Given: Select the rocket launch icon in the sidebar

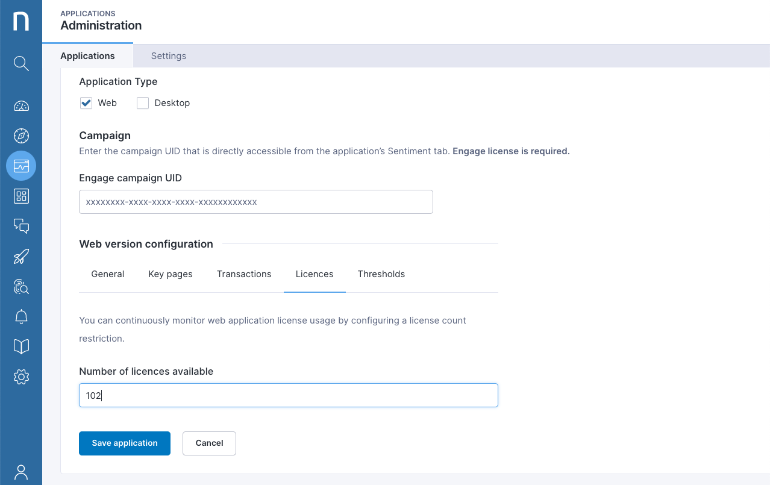Looking at the screenshot, I should click(x=21, y=256).
